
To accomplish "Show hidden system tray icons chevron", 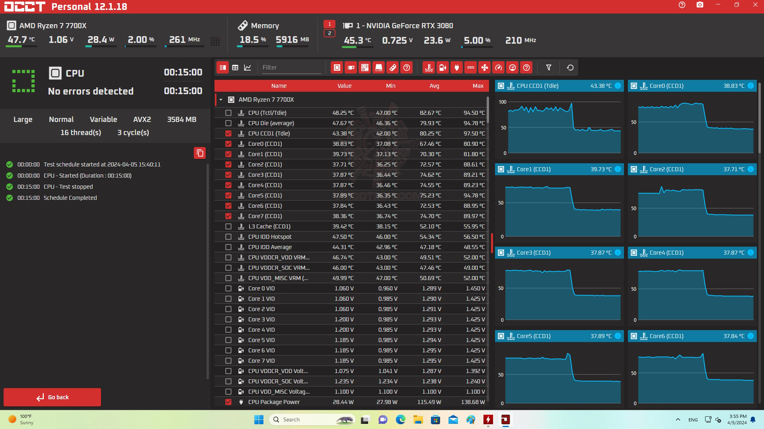I will tap(678, 419).
